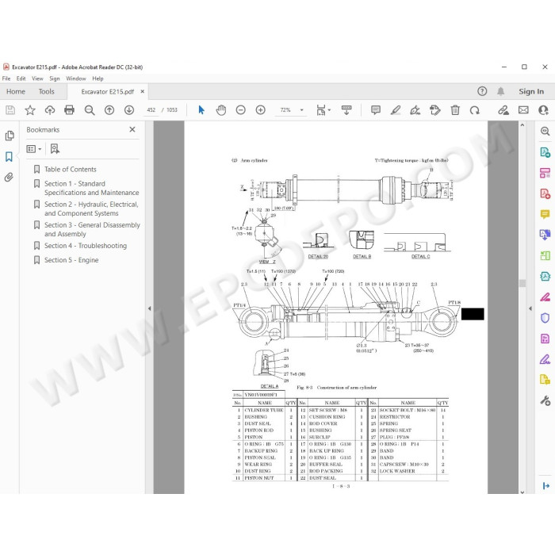Screen dimensions: 555x555
Task: Click the Save file icon
Action: pos(10,110)
